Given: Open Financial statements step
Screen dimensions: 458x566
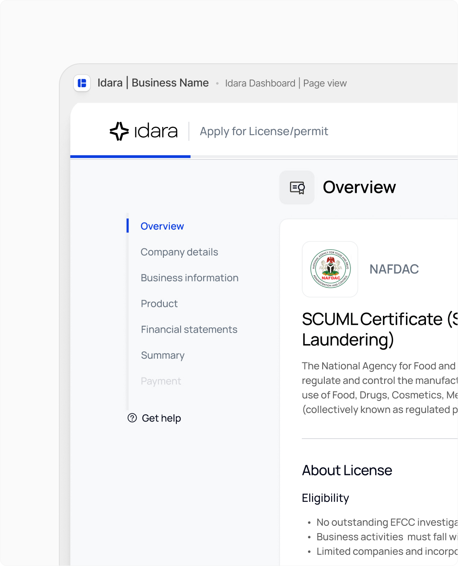Looking at the screenshot, I should pos(189,330).
